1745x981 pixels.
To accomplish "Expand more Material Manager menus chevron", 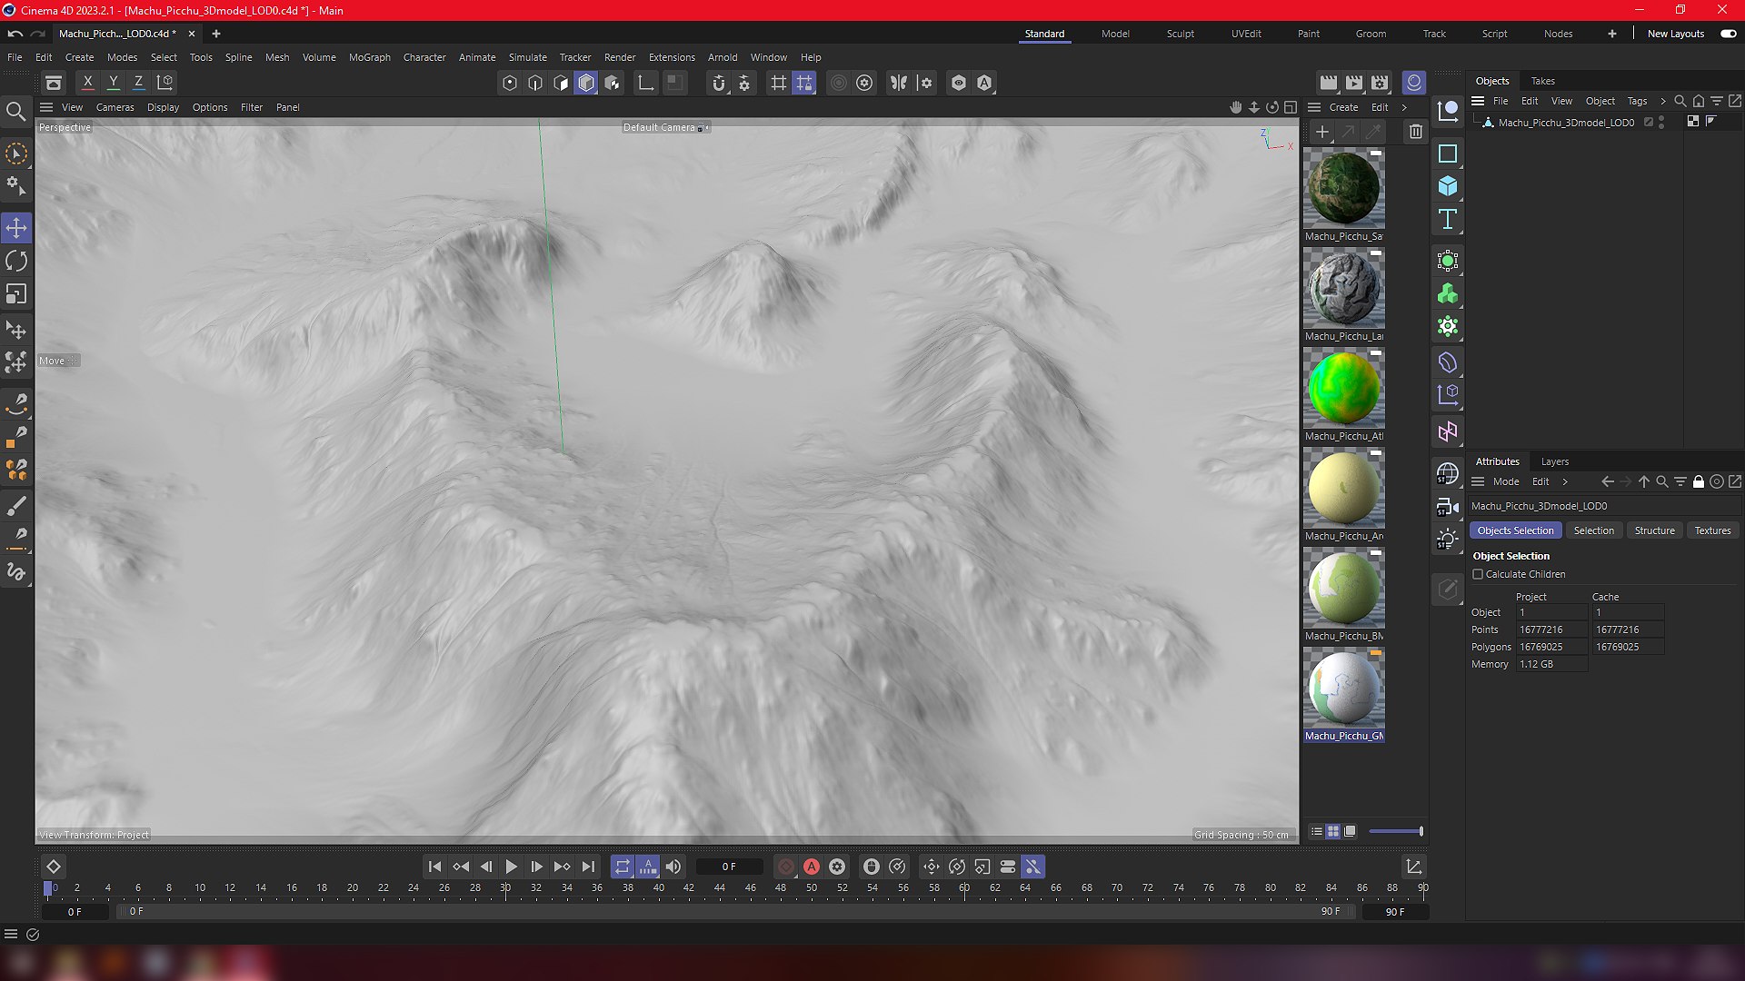I will [1404, 107].
